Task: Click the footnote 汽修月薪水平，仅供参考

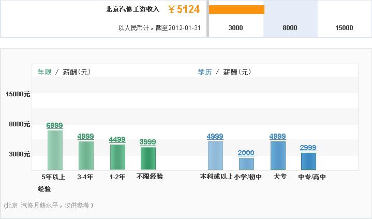Action: (x=57, y=205)
